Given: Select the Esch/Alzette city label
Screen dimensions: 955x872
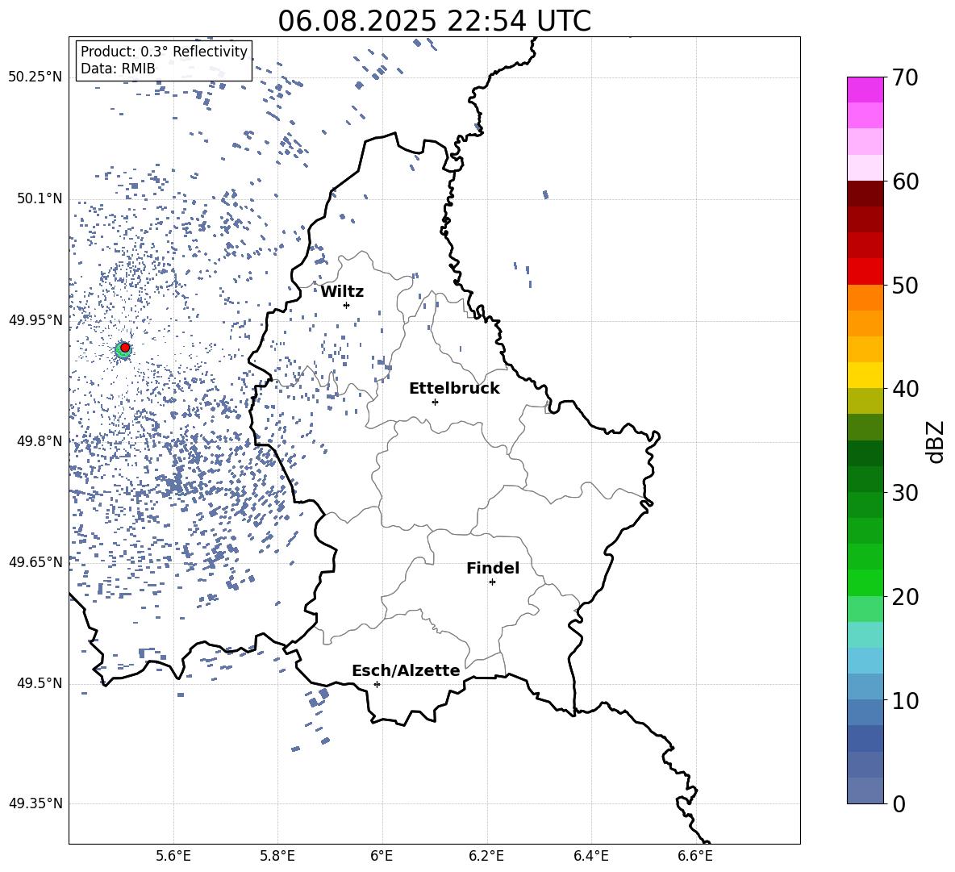Looking at the screenshot, I should [x=406, y=670].
